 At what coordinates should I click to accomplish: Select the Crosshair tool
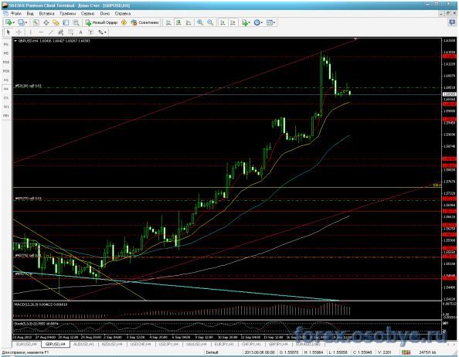coord(19,32)
